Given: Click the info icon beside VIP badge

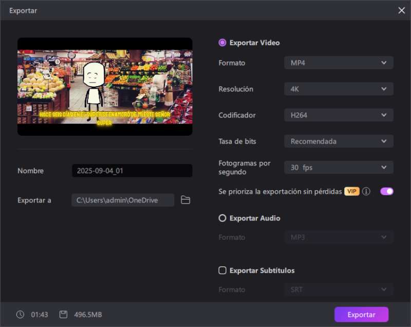Looking at the screenshot, I should [366, 192].
